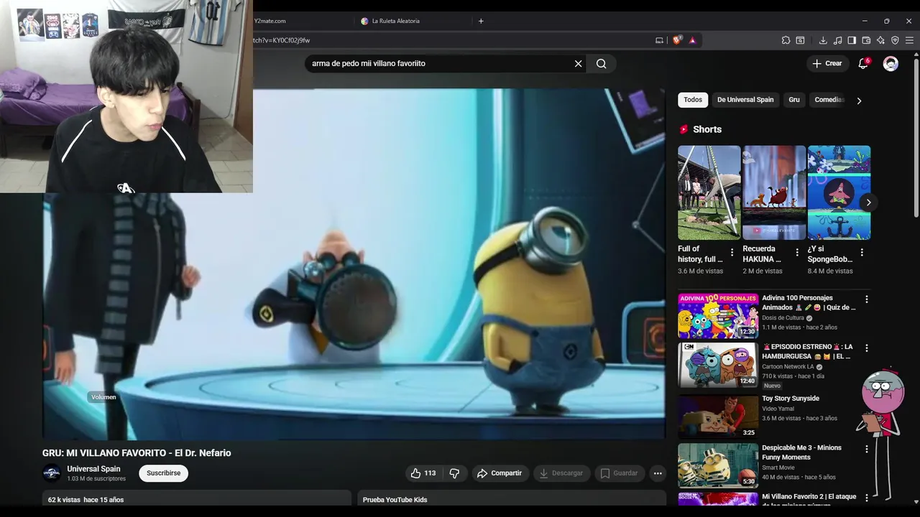
Task: Open the Brave VPN shield icon
Action: 895,40
